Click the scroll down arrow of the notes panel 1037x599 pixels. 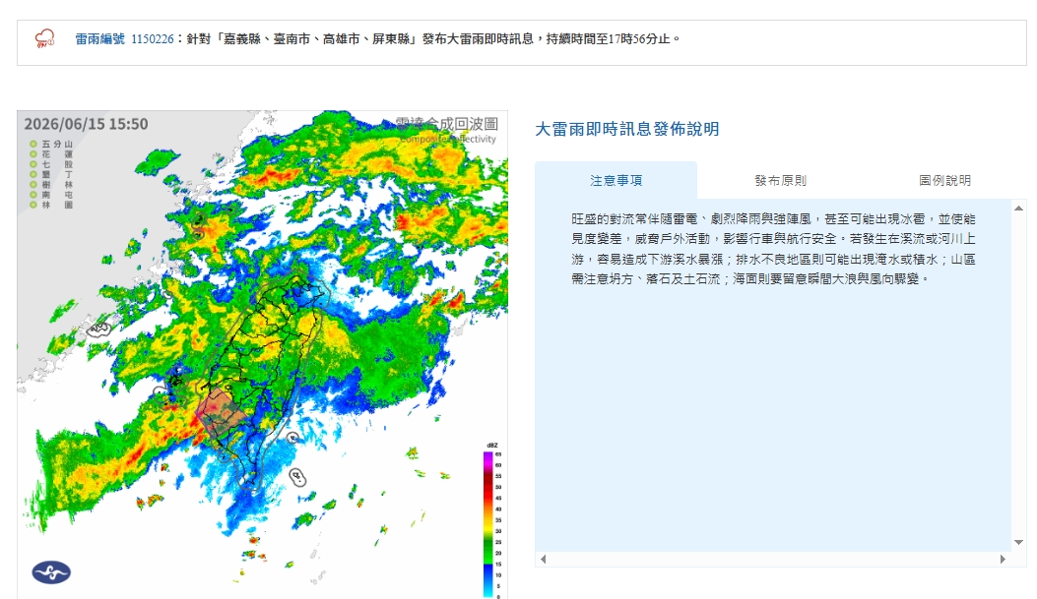point(1018,542)
